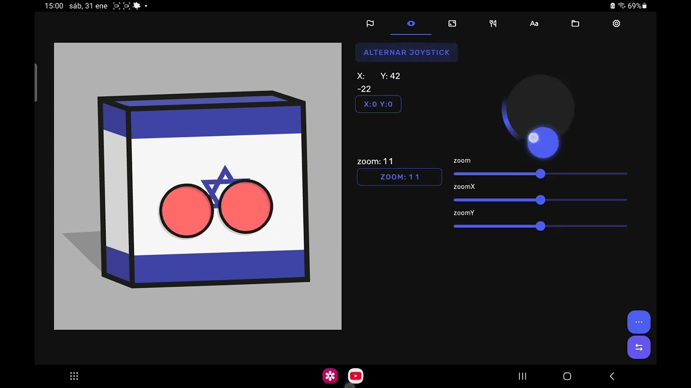Screen dimensions: 691x388
Task: Switch to the aspect ratio tab
Action: point(452,24)
